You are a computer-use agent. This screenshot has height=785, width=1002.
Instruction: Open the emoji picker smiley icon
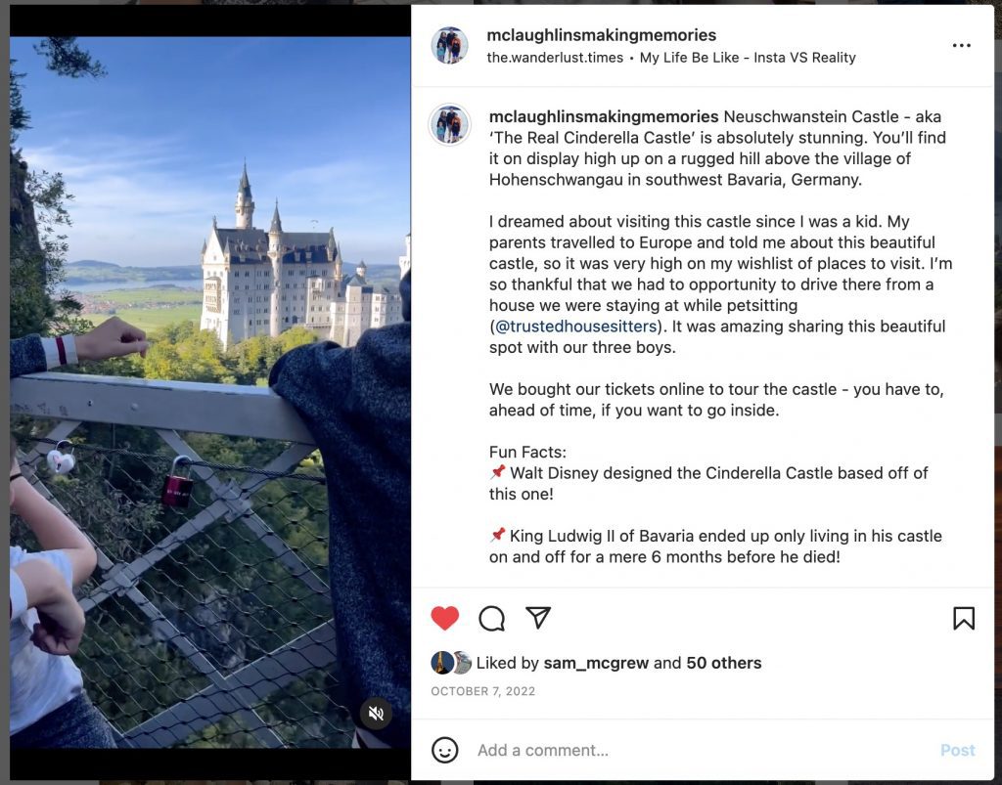click(445, 750)
